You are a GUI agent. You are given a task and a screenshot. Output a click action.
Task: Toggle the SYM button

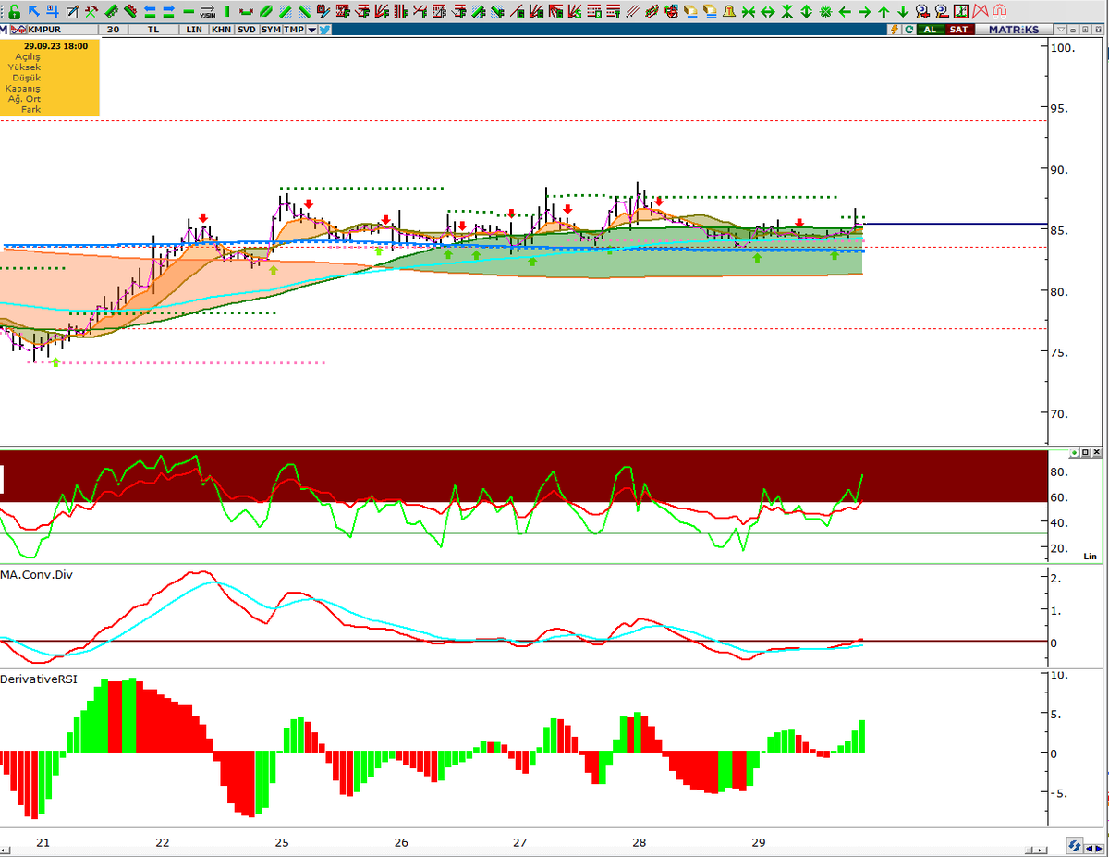pyautogui.click(x=271, y=30)
